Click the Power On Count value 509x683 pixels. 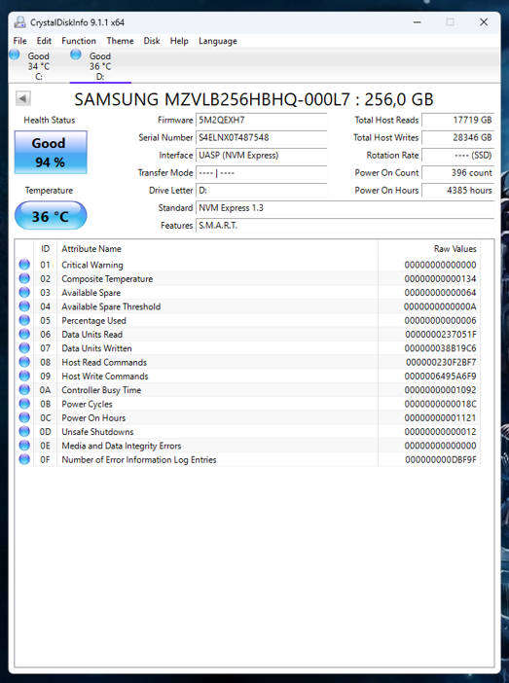coord(457,173)
